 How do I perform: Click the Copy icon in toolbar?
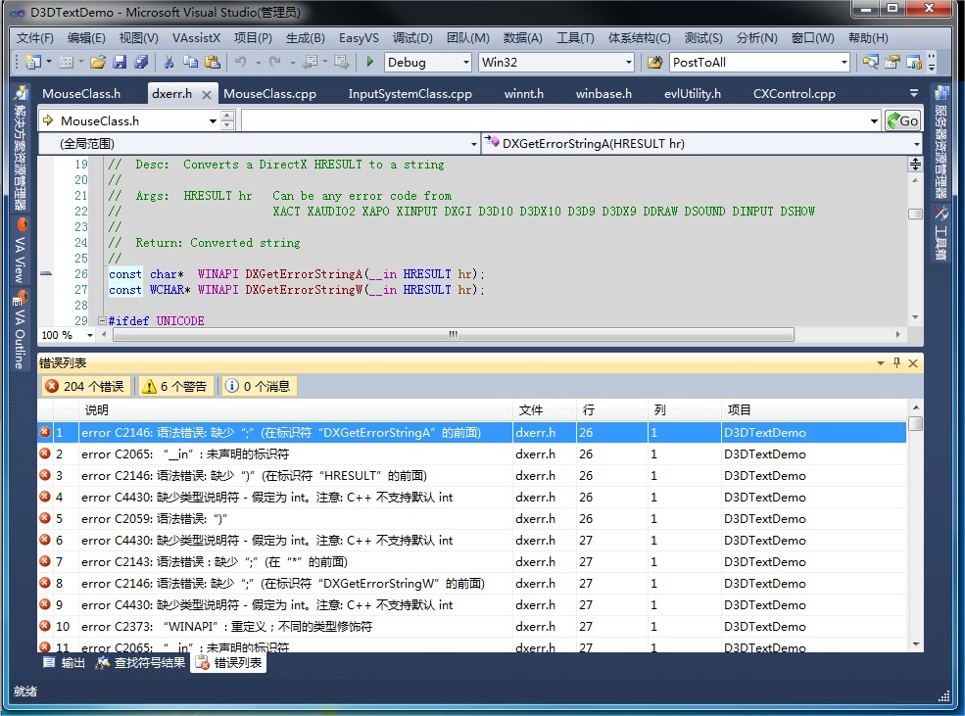tap(191, 62)
